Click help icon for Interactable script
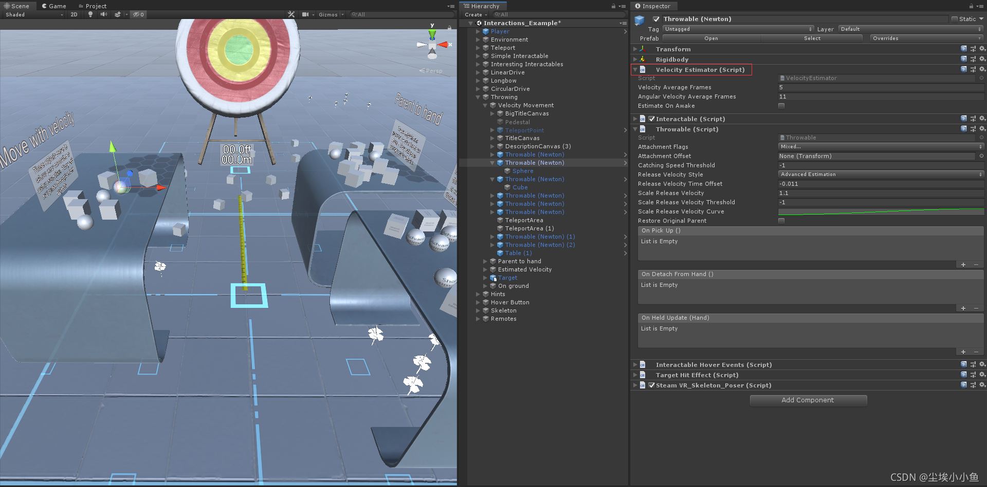The width and height of the screenshot is (987, 487). pos(964,119)
